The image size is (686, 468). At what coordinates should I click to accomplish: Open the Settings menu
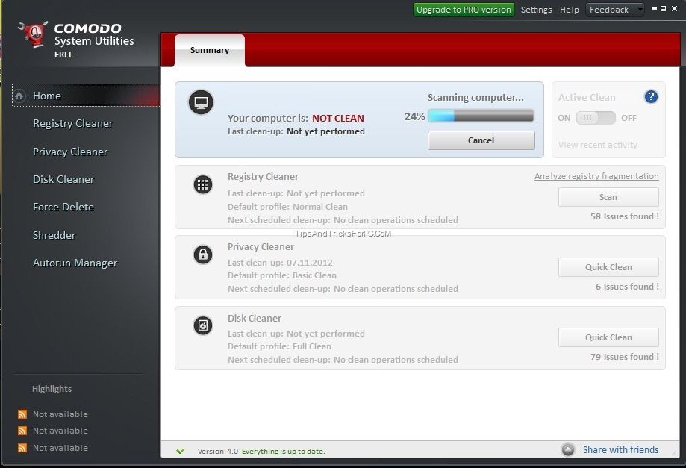(x=537, y=10)
